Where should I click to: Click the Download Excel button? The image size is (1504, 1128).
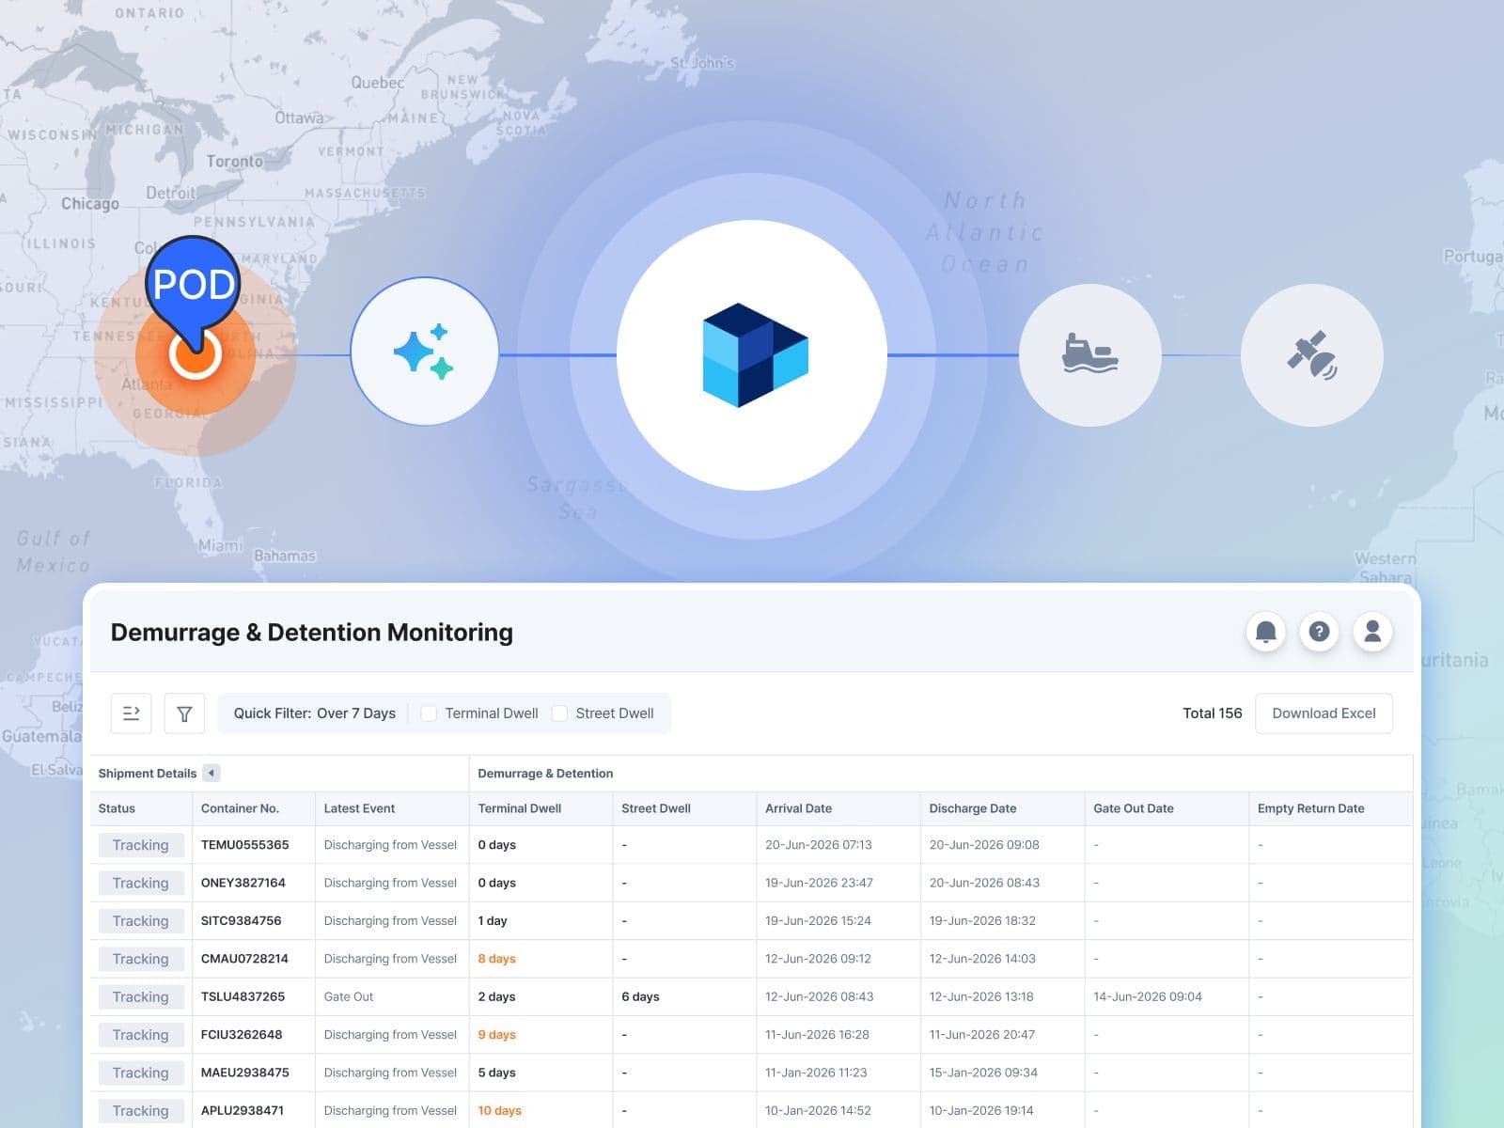click(x=1323, y=713)
